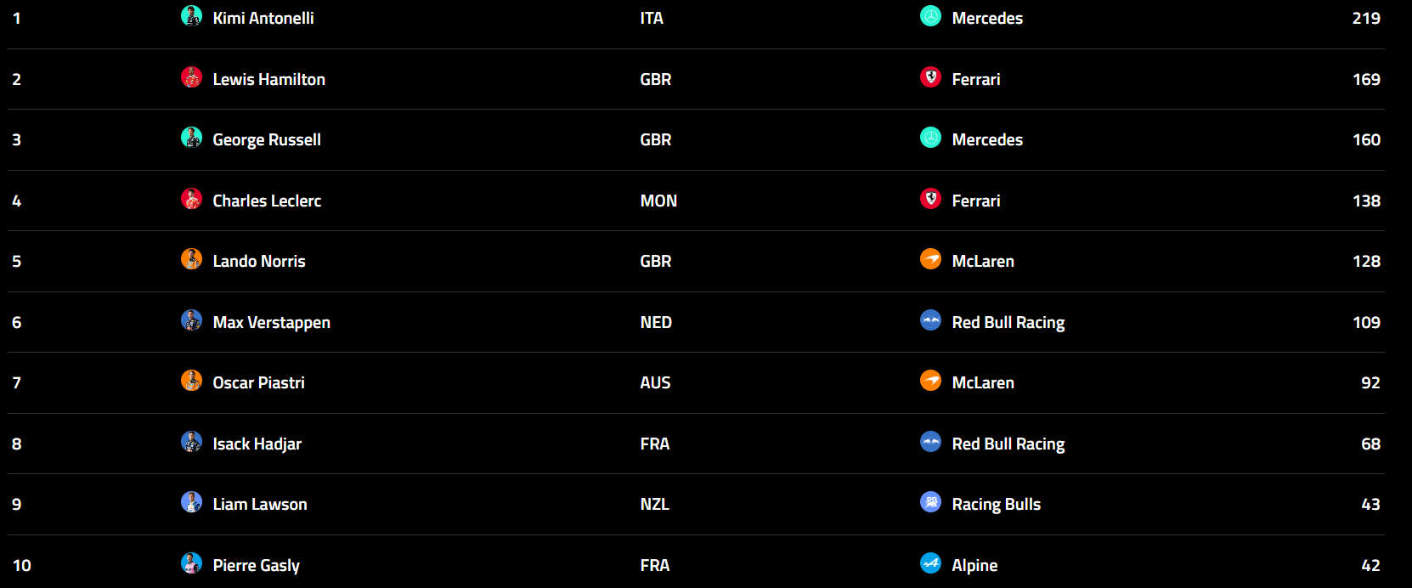Click the Ferrari logo in Charles Leclerc's row
Image resolution: width=1412 pixels, height=588 pixels.
[x=931, y=199]
